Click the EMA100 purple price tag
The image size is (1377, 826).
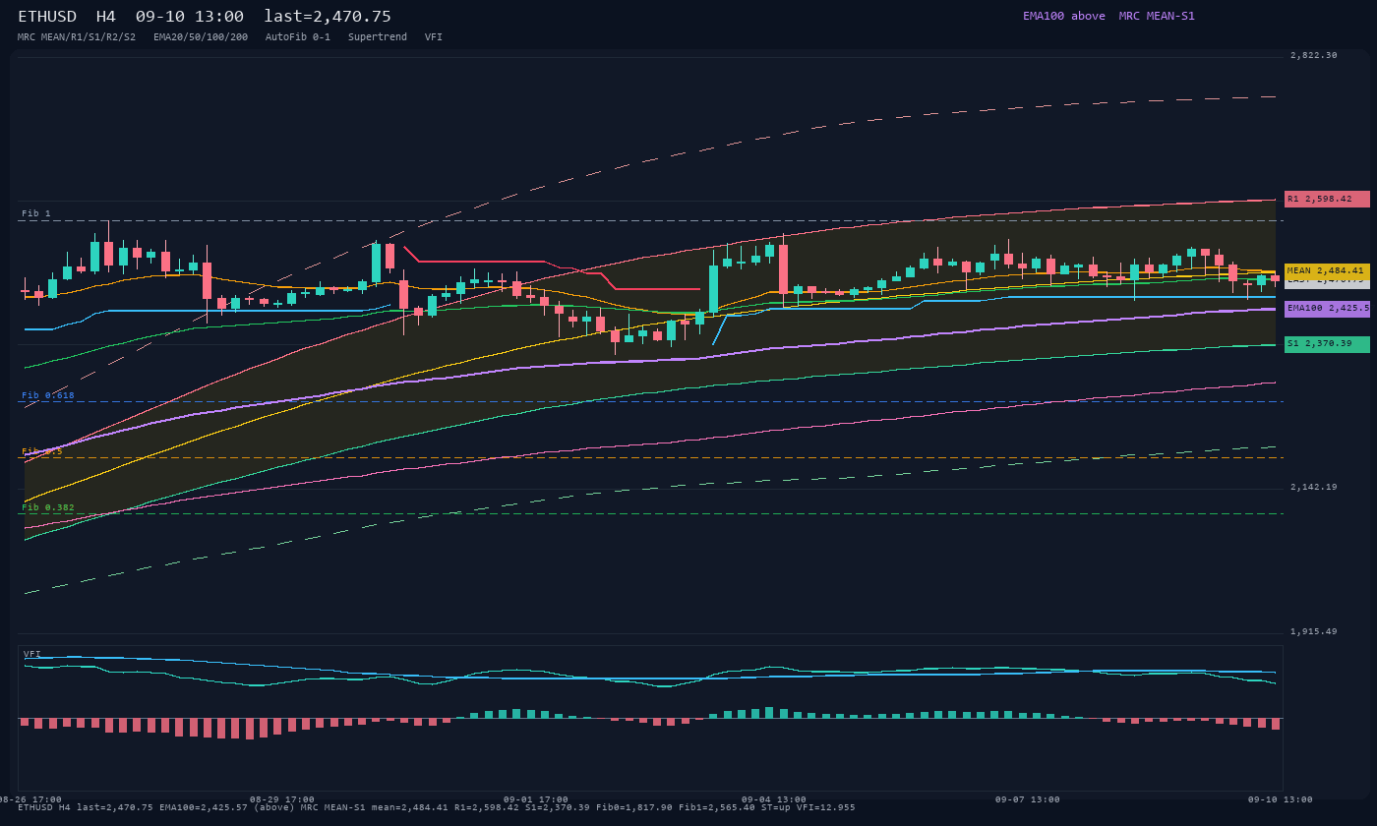pos(1327,309)
